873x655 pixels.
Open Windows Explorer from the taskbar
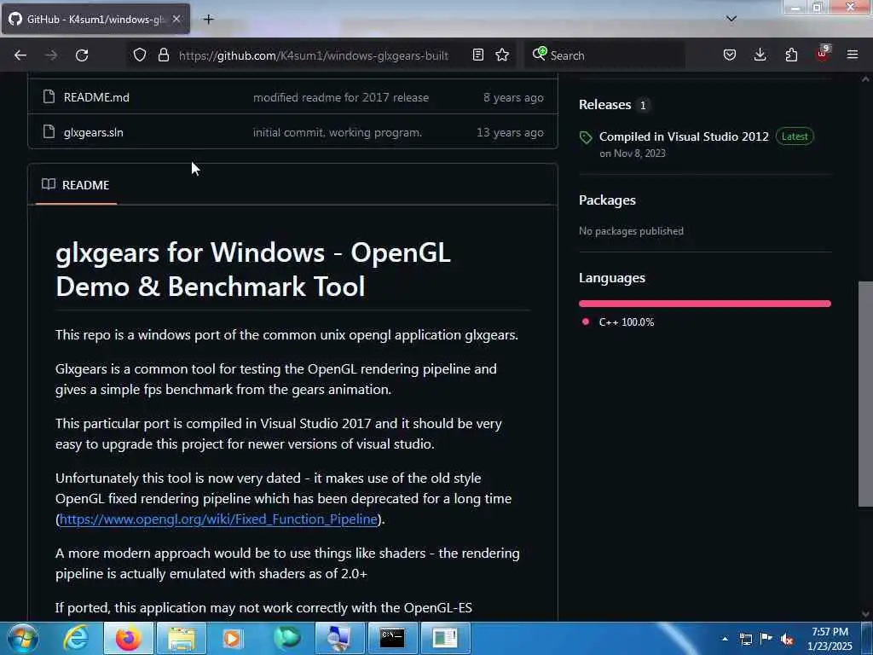(182, 638)
